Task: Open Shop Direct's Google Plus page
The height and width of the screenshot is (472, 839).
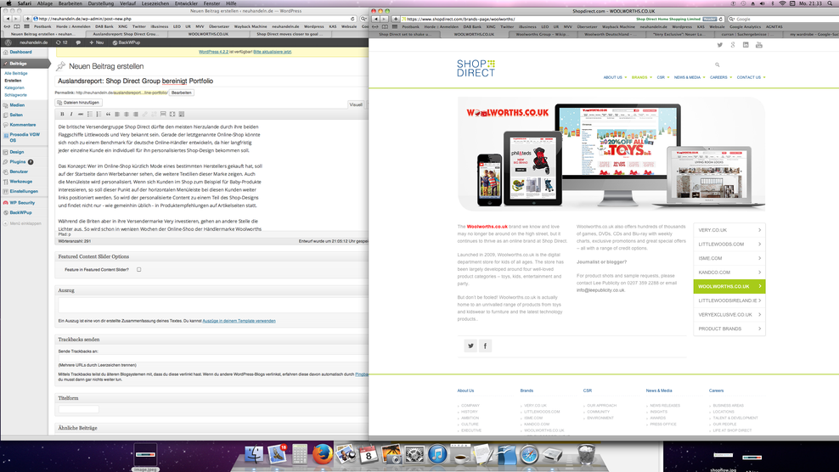Action: coord(733,45)
